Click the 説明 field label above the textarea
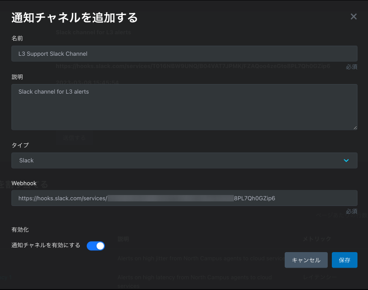Screen dimensions: 368x290 pyautogui.click(x=17, y=77)
